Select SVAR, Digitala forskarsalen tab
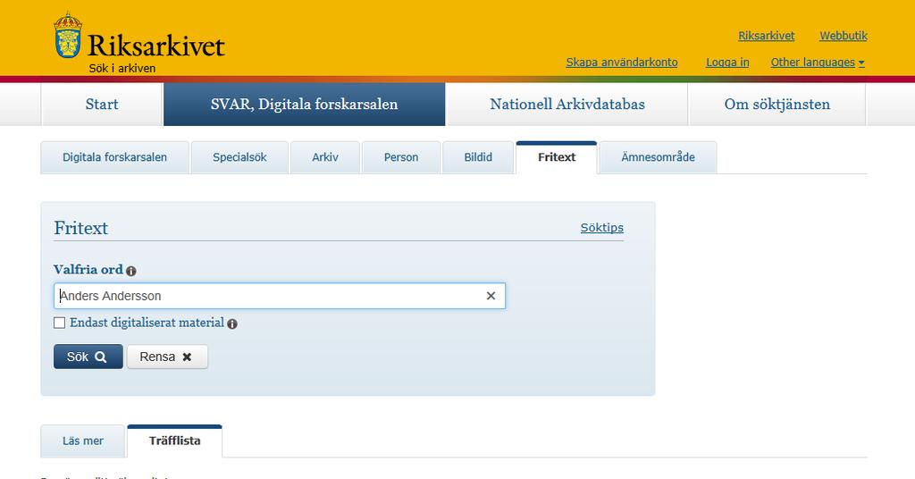The width and height of the screenshot is (915, 479). tap(304, 105)
